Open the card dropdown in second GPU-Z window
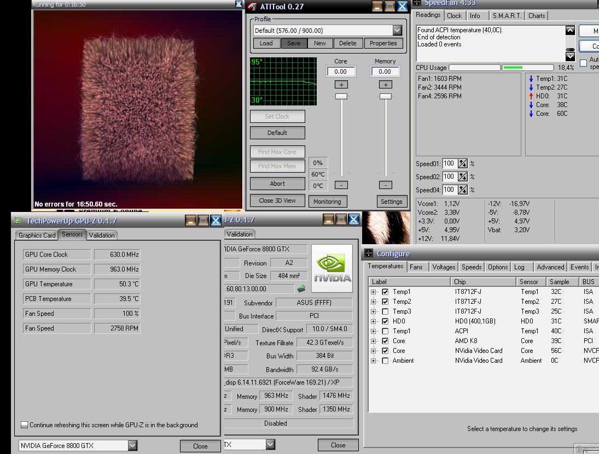The height and width of the screenshot is (454, 599). pyautogui.click(x=270, y=445)
